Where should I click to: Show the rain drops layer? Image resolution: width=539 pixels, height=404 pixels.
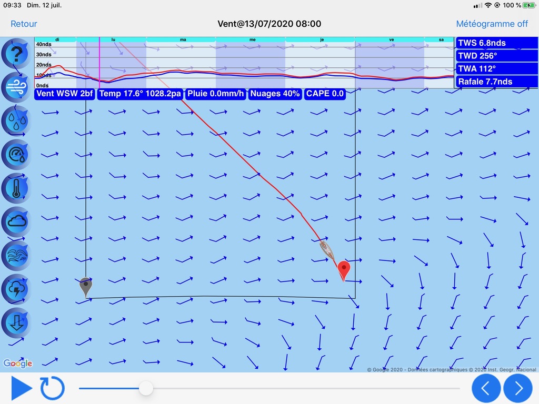pos(15,121)
